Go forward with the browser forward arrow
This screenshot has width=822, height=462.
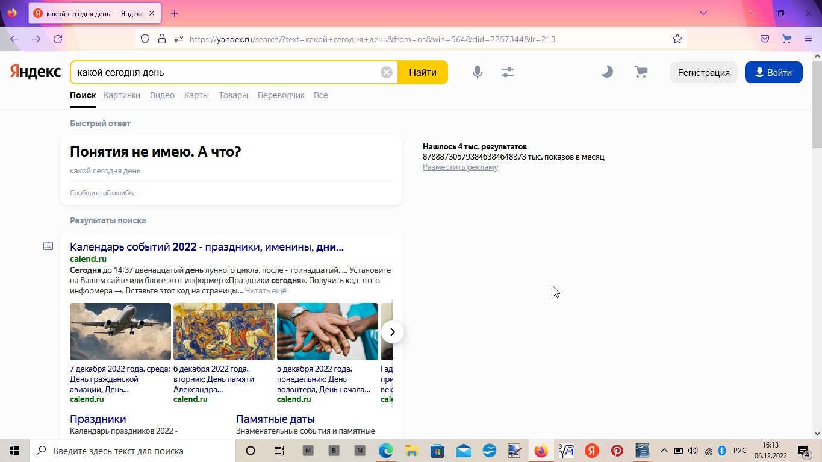[36, 39]
